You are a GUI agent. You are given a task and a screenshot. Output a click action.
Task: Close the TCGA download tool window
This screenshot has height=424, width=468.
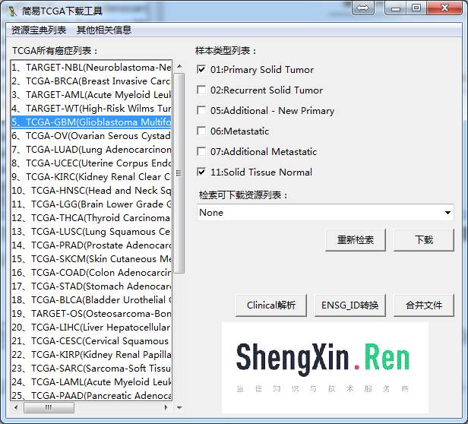click(x=444, y=8)
